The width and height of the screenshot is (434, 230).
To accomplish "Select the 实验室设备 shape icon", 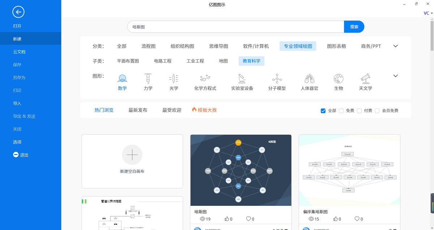I will tap(242, 78).
